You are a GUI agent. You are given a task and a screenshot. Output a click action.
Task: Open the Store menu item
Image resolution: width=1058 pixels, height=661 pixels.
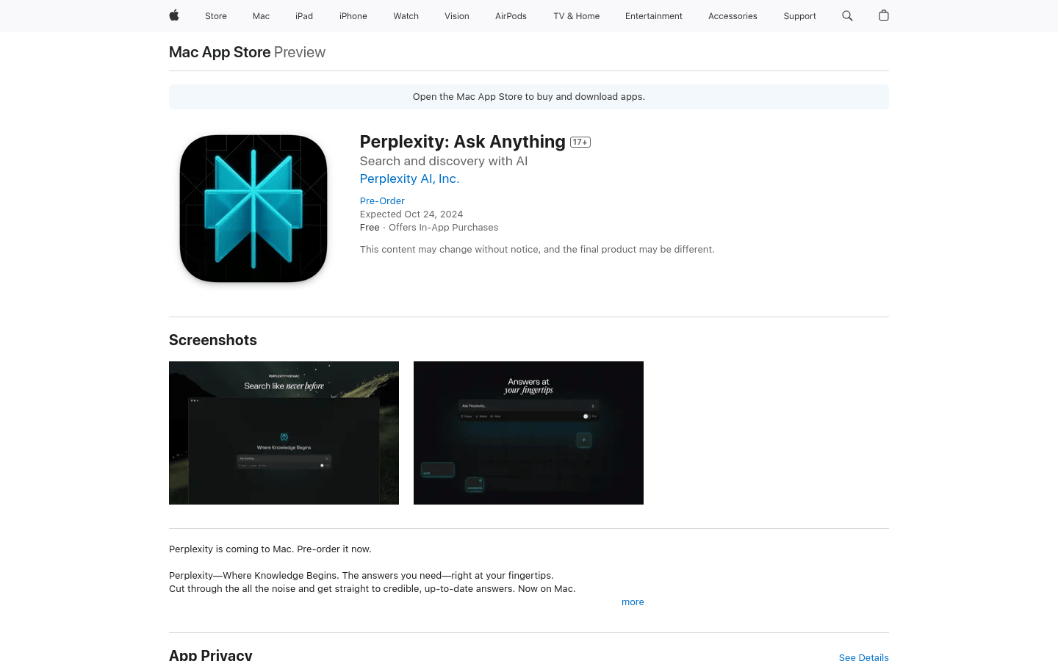pyautogui.click(x=216, y=16)
